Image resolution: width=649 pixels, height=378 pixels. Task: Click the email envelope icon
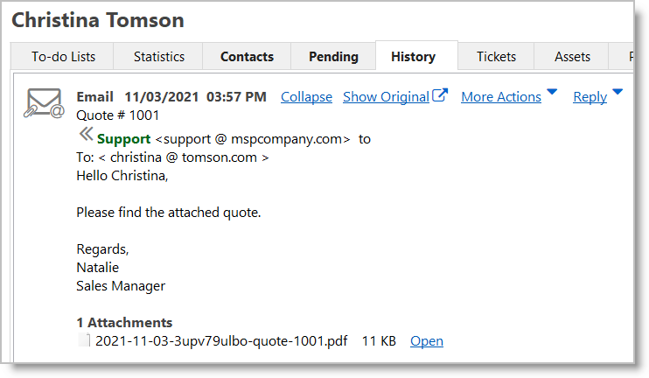[x=44, y=103]
